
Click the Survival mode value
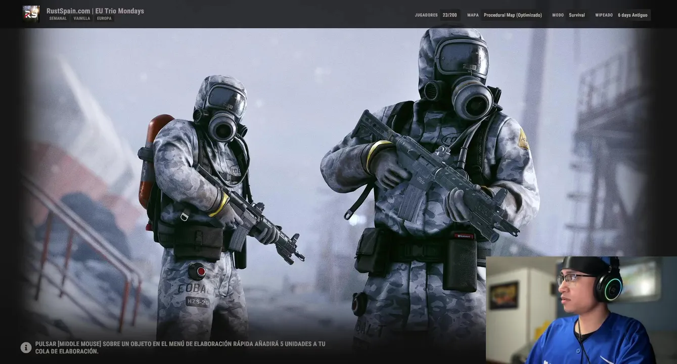point(577,15)
